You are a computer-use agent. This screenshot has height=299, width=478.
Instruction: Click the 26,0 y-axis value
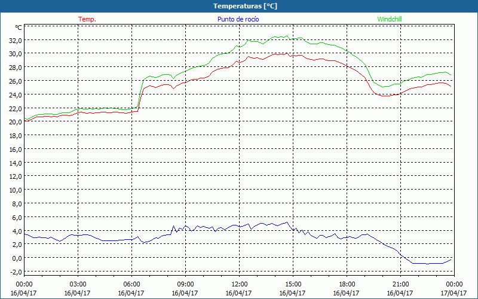16,81
